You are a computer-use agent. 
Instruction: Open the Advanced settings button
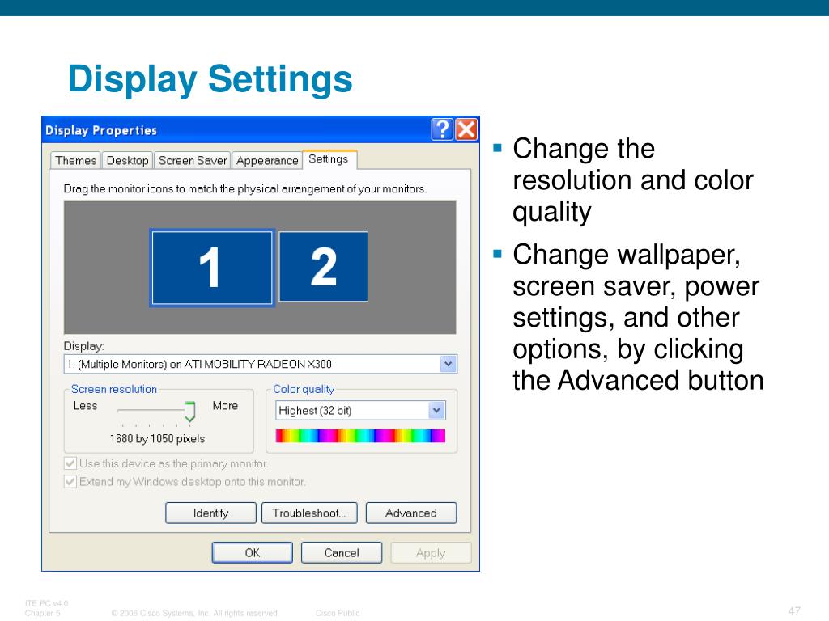pyautogui.click(x=410, y=513)
